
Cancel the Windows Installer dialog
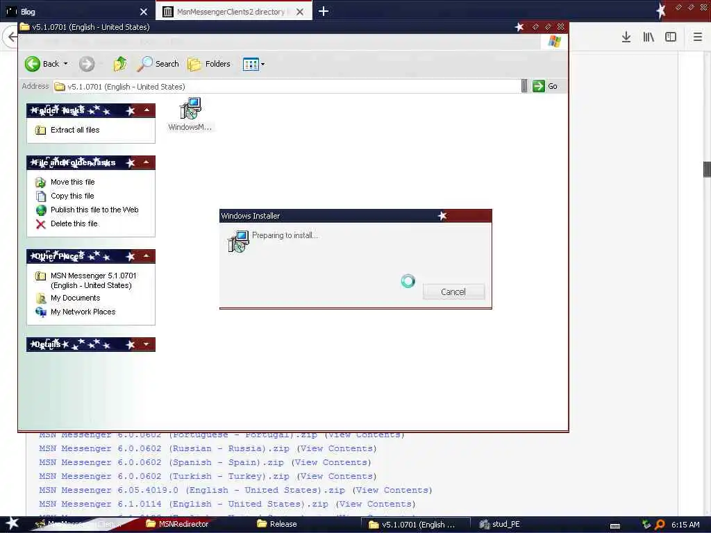pos(453,292)
